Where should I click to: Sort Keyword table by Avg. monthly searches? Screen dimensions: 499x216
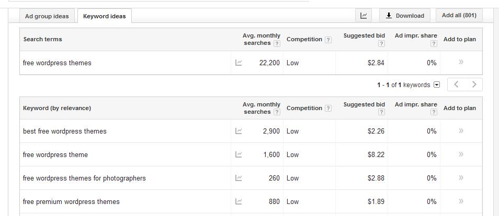pos(262,108)
